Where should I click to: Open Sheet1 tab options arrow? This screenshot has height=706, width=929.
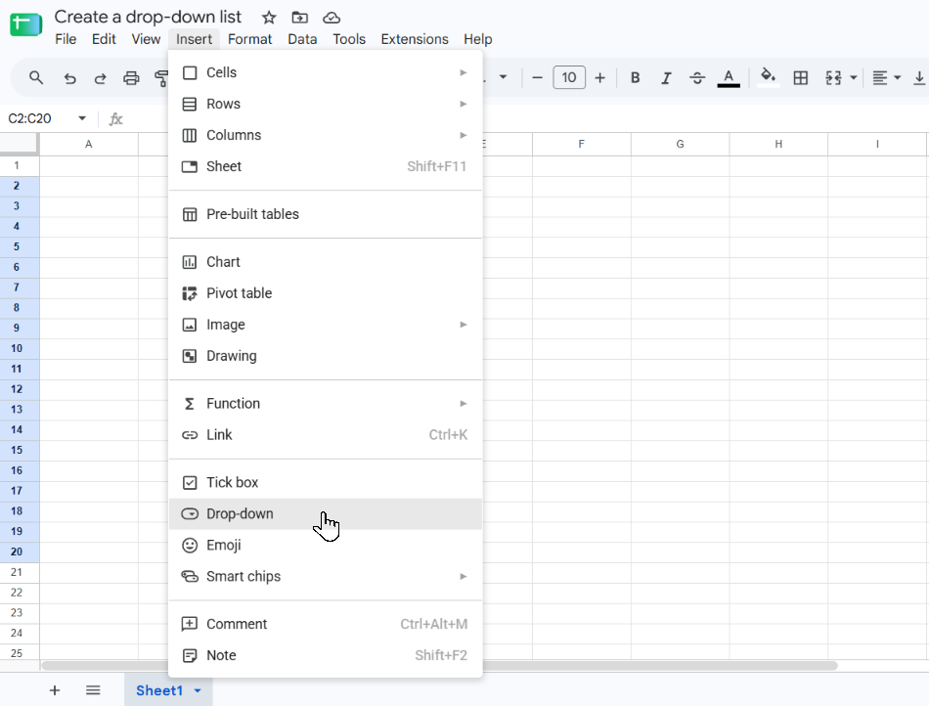coord(198,690)
